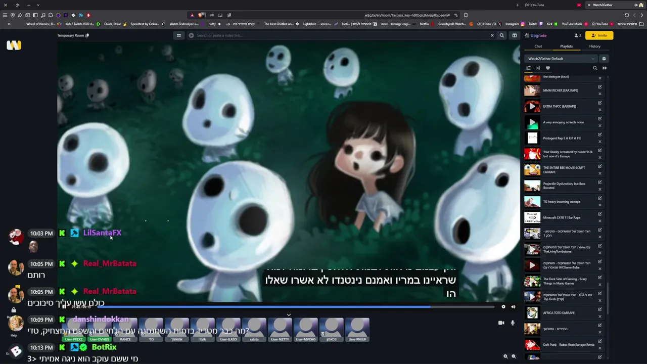The image size is (647, 364).
Task: Remove TF2 heavy incoming earrape item
Action: tap(600, 205)
